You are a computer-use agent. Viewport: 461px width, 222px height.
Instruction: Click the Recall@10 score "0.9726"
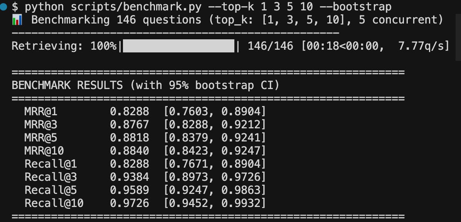pos(130,203)
